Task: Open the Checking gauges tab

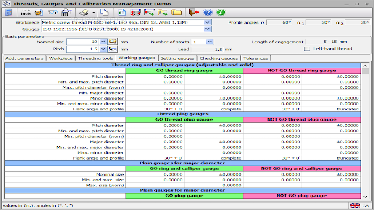Action: tap(219, 58)
